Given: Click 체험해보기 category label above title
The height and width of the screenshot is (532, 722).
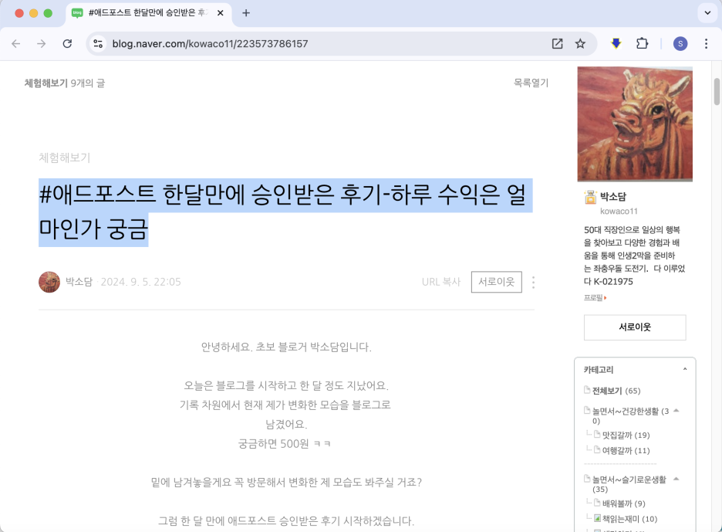Looking at the screenshot, I should point(65,158).
